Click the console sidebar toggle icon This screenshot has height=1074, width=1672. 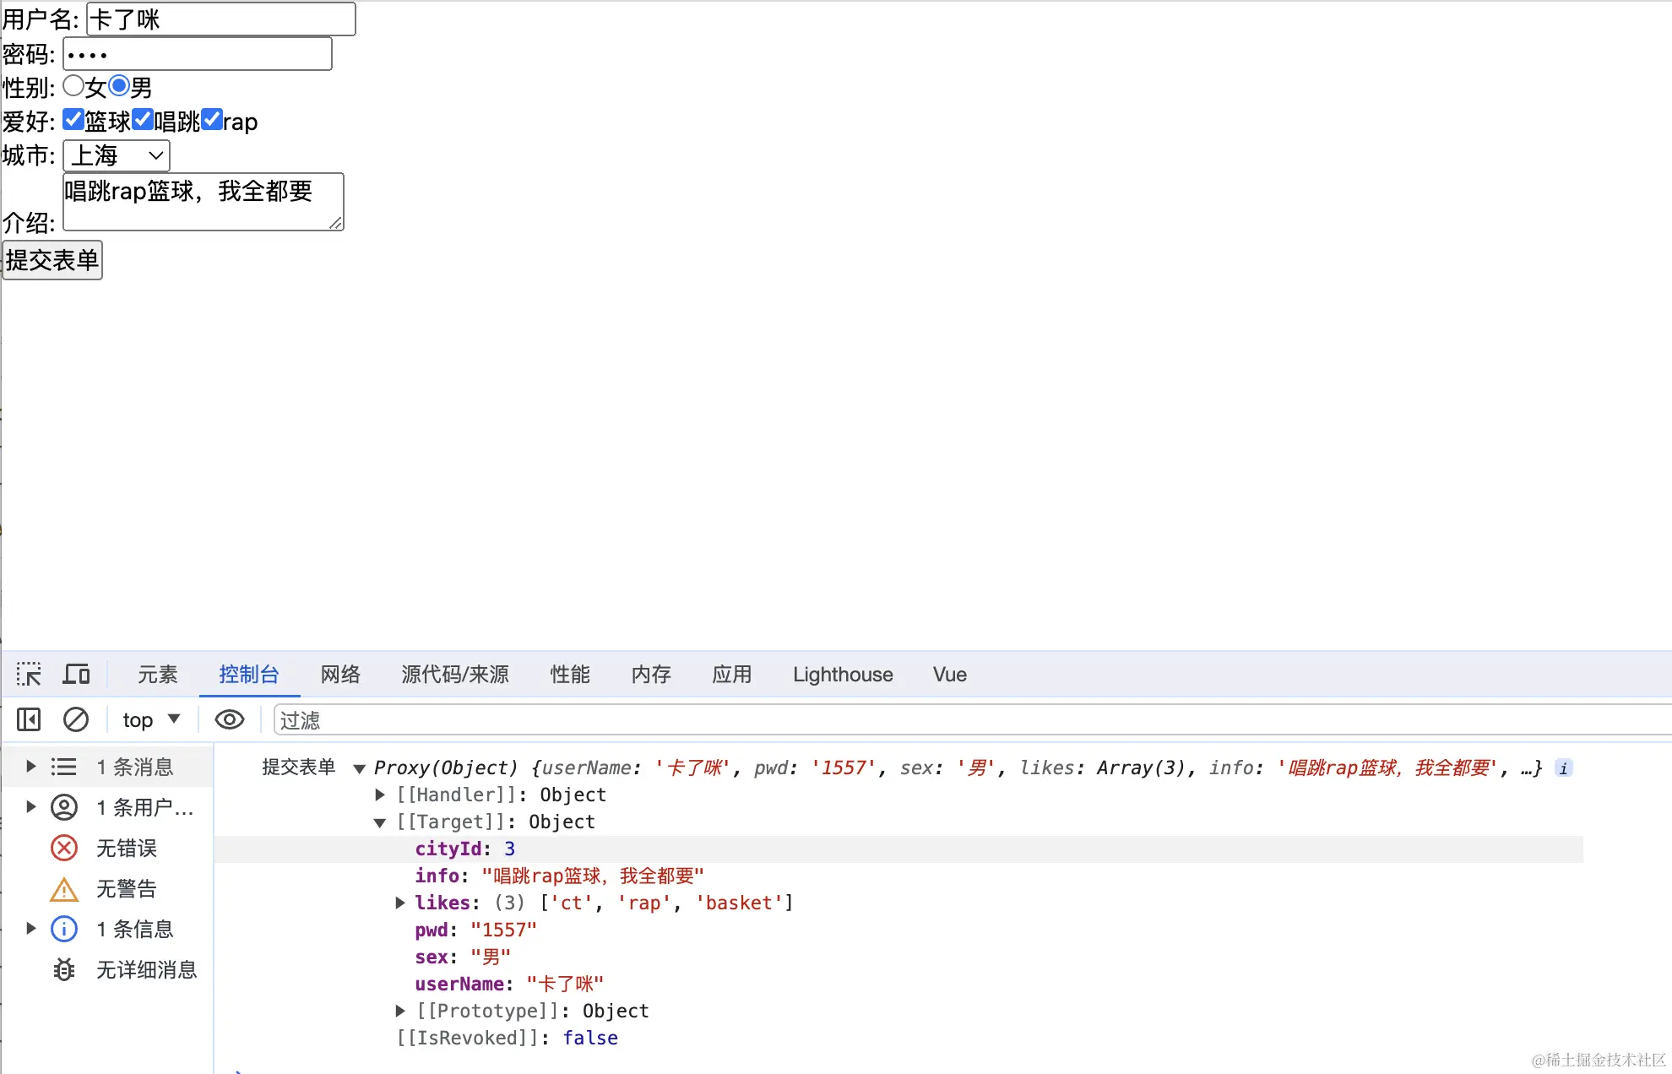[x=29, y=719]
